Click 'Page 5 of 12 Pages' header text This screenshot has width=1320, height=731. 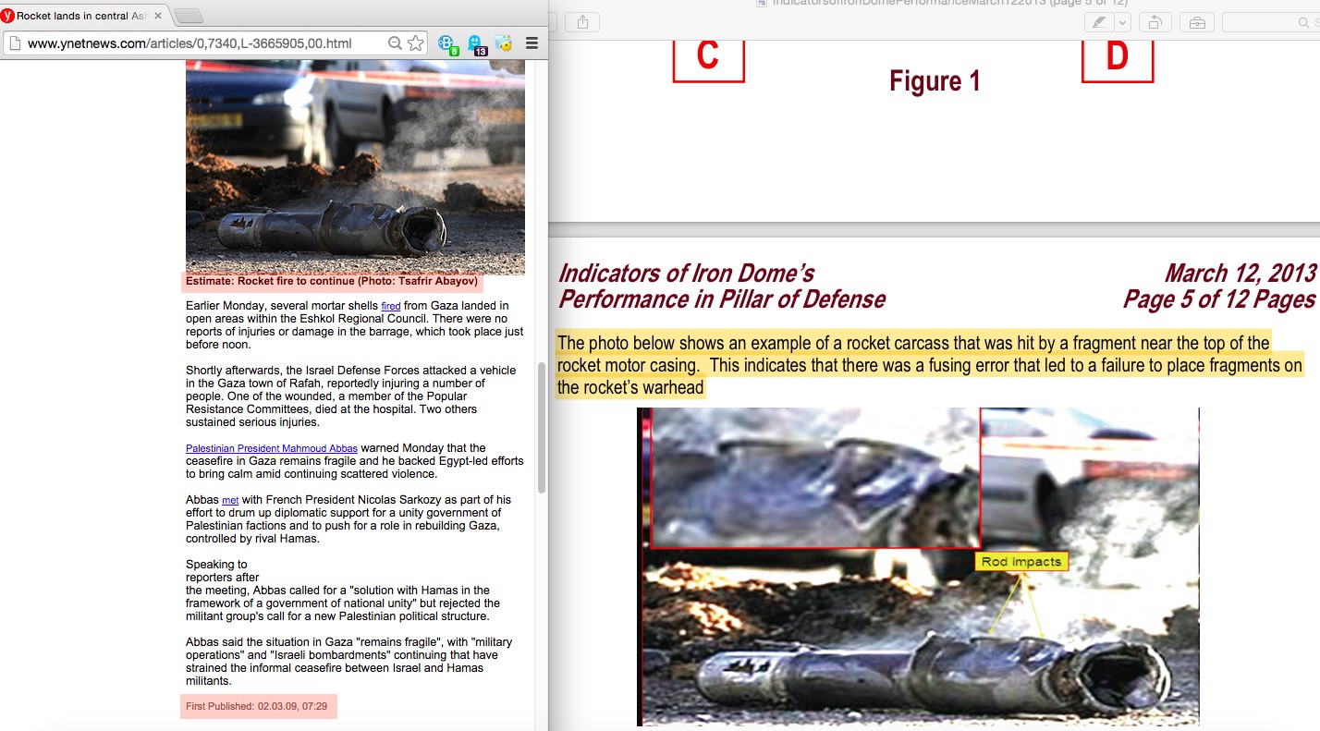pyautogui.click(x=1218, y=299)
